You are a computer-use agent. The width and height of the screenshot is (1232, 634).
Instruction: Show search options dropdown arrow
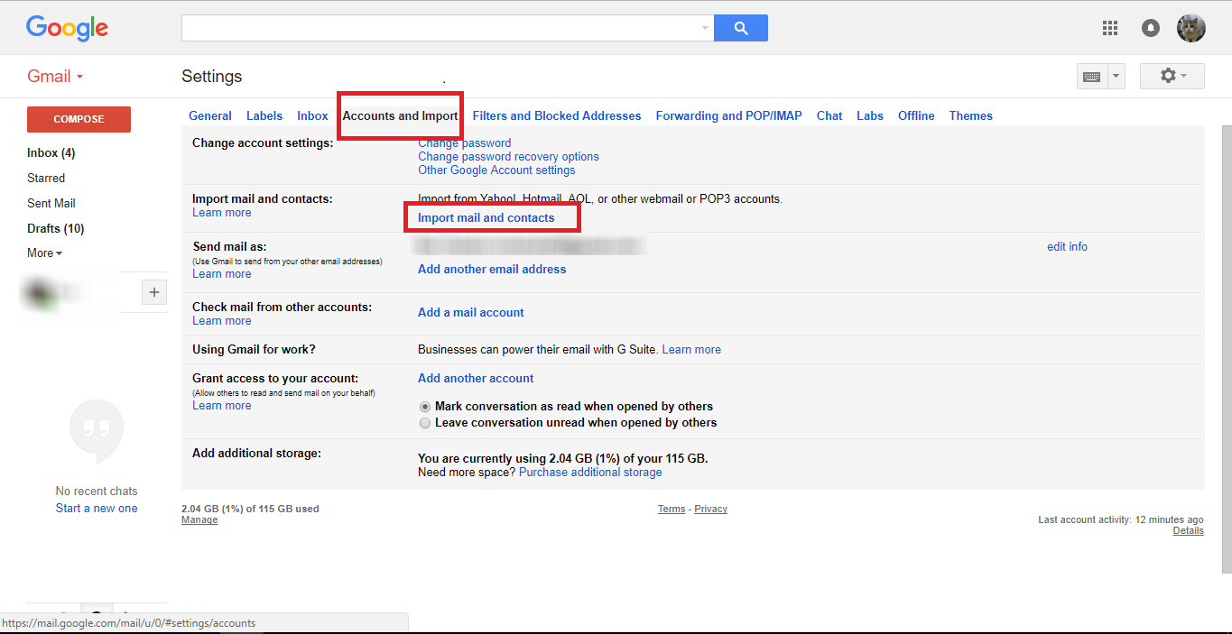tap(705, 28)
